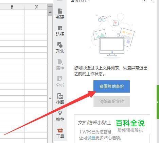Open the 形状 (Shapes) sidebar tool
Viewport: 159px width, 143px height.
point(60,48)
